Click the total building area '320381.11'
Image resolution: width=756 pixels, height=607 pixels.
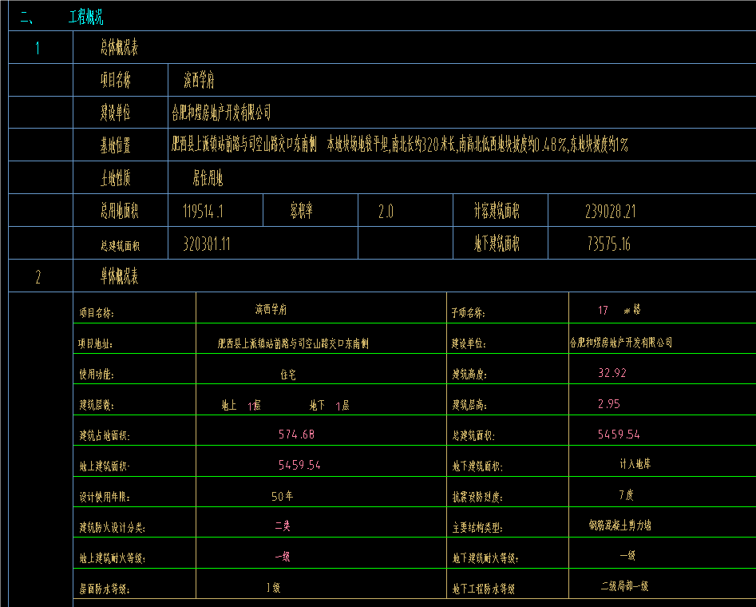coord(206,244)
